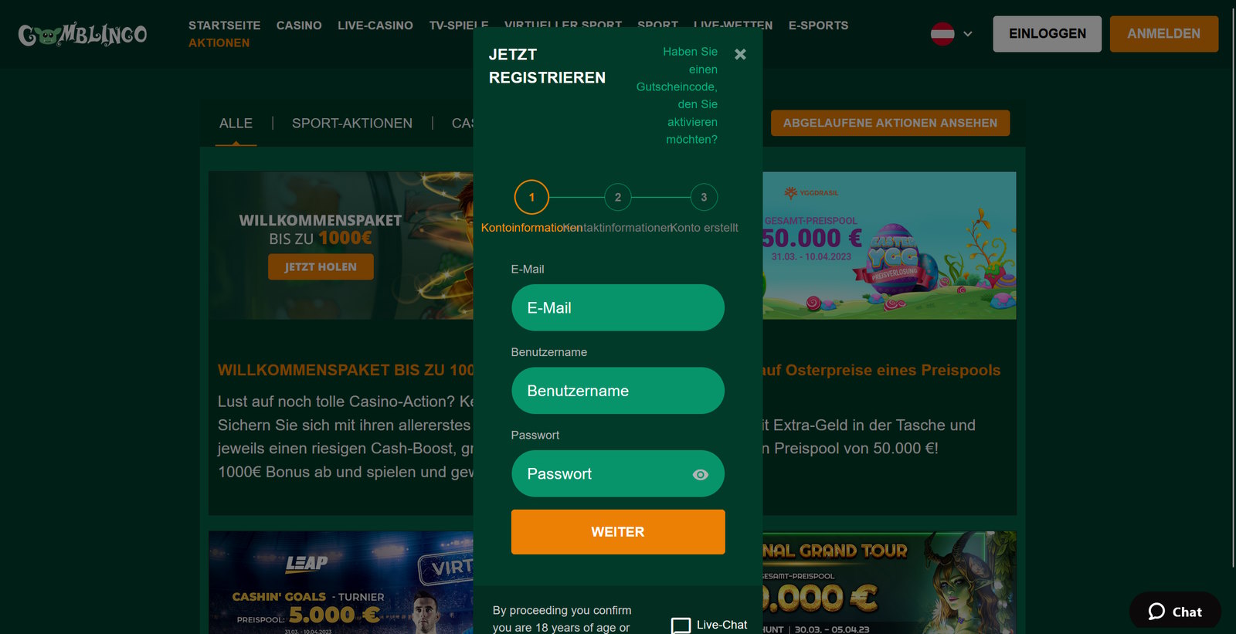Open the Chat bubble widget

coord(1175,612)
